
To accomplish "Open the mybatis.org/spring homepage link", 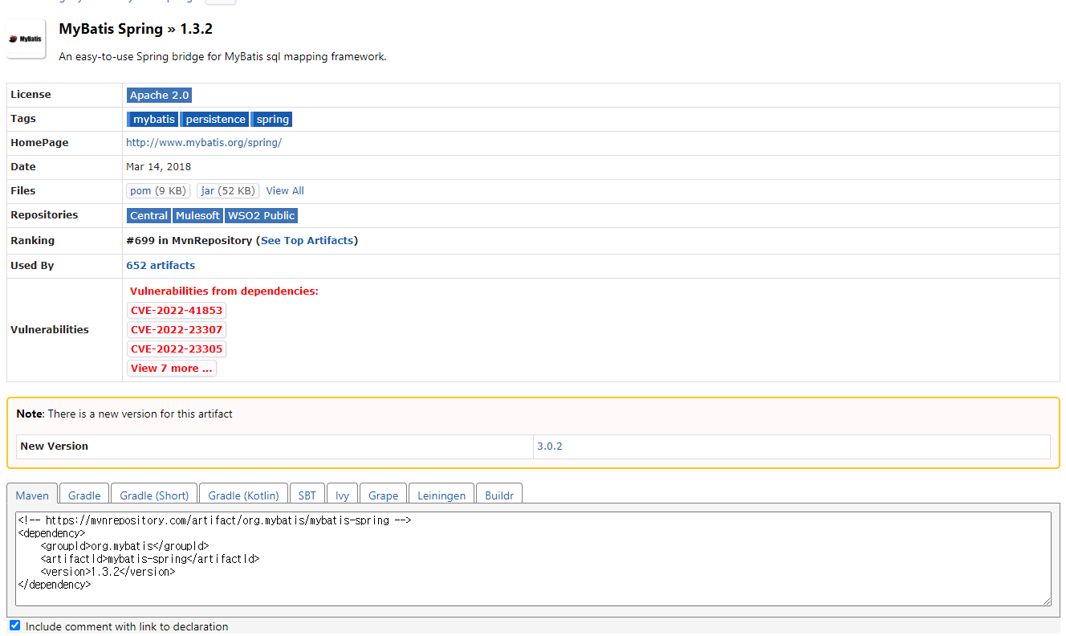I will coord(204,143).
